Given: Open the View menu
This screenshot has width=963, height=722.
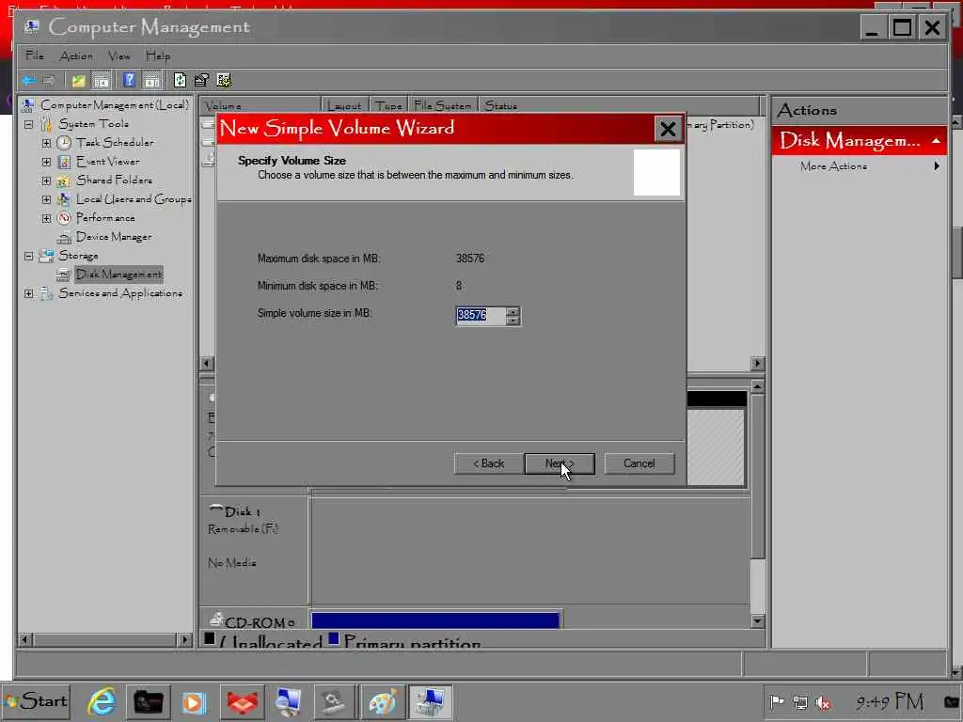Looking at the screenshot, I should (x=119, y=55).
